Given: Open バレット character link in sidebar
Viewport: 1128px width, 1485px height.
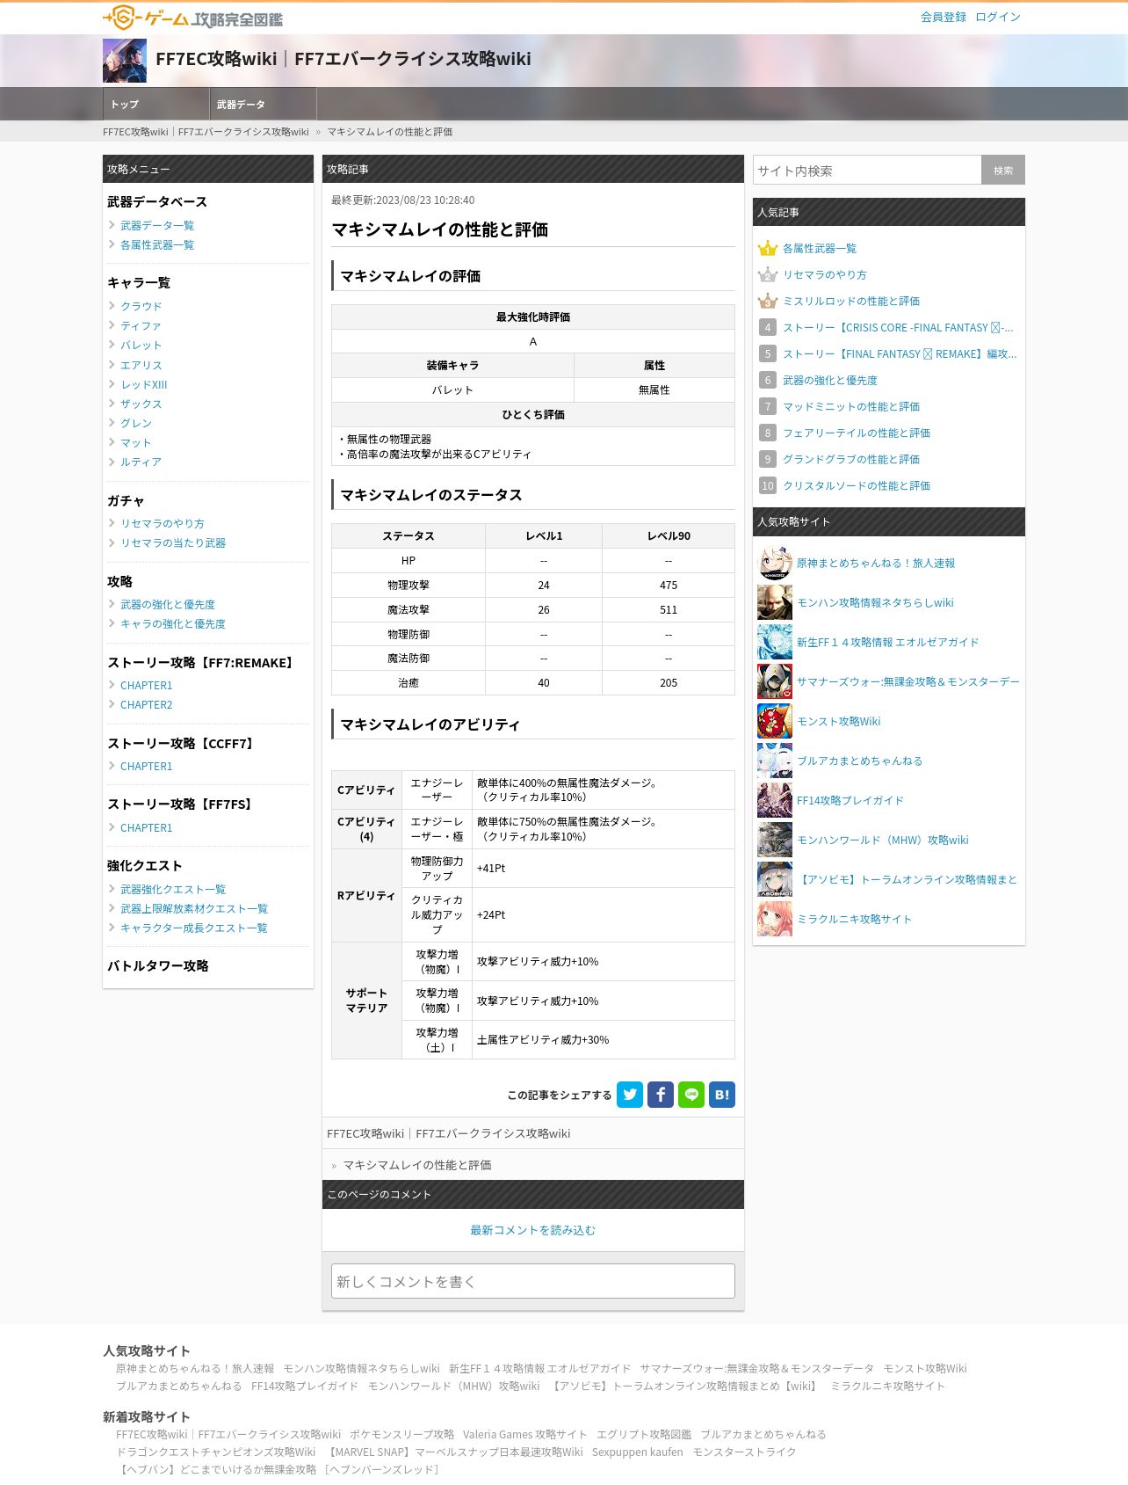Looking at the screenshot, I should [x=141, y=346].
